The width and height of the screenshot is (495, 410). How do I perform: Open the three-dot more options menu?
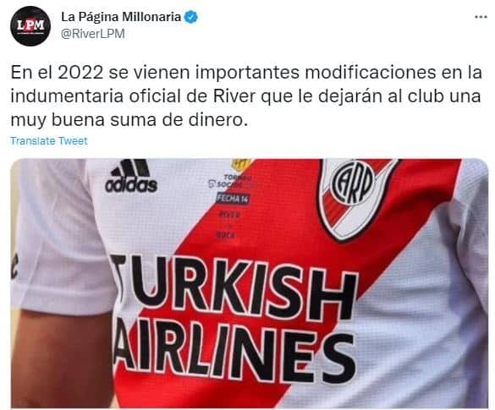[481, 17]
